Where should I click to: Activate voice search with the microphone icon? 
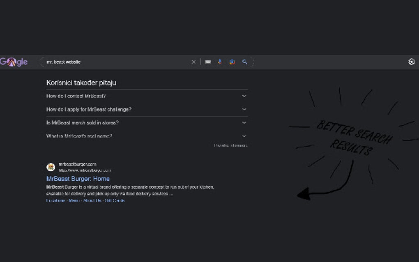(x=220, y=62)
